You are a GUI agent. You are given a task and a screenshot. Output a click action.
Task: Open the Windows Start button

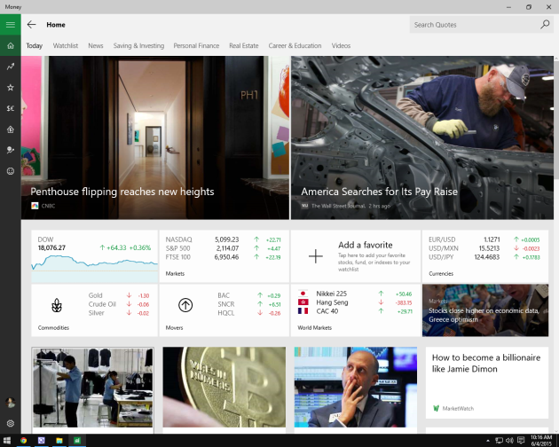pos(7,441)
